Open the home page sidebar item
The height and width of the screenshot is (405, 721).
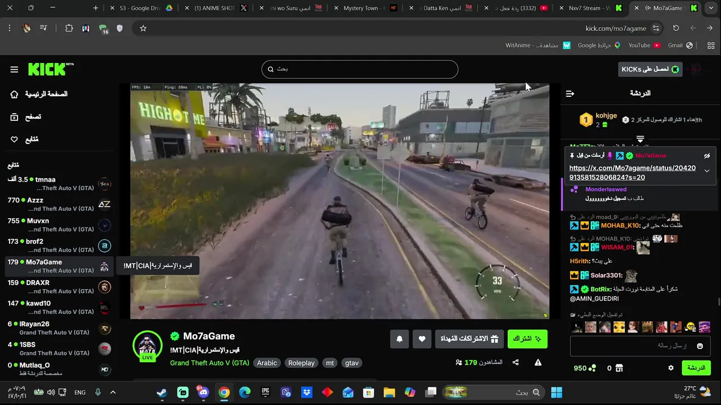(39, 94)
